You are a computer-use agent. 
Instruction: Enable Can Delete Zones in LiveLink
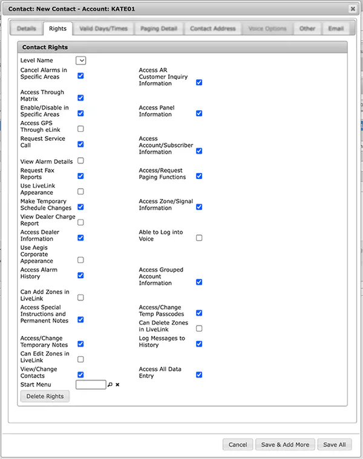[x=199, y=328]
